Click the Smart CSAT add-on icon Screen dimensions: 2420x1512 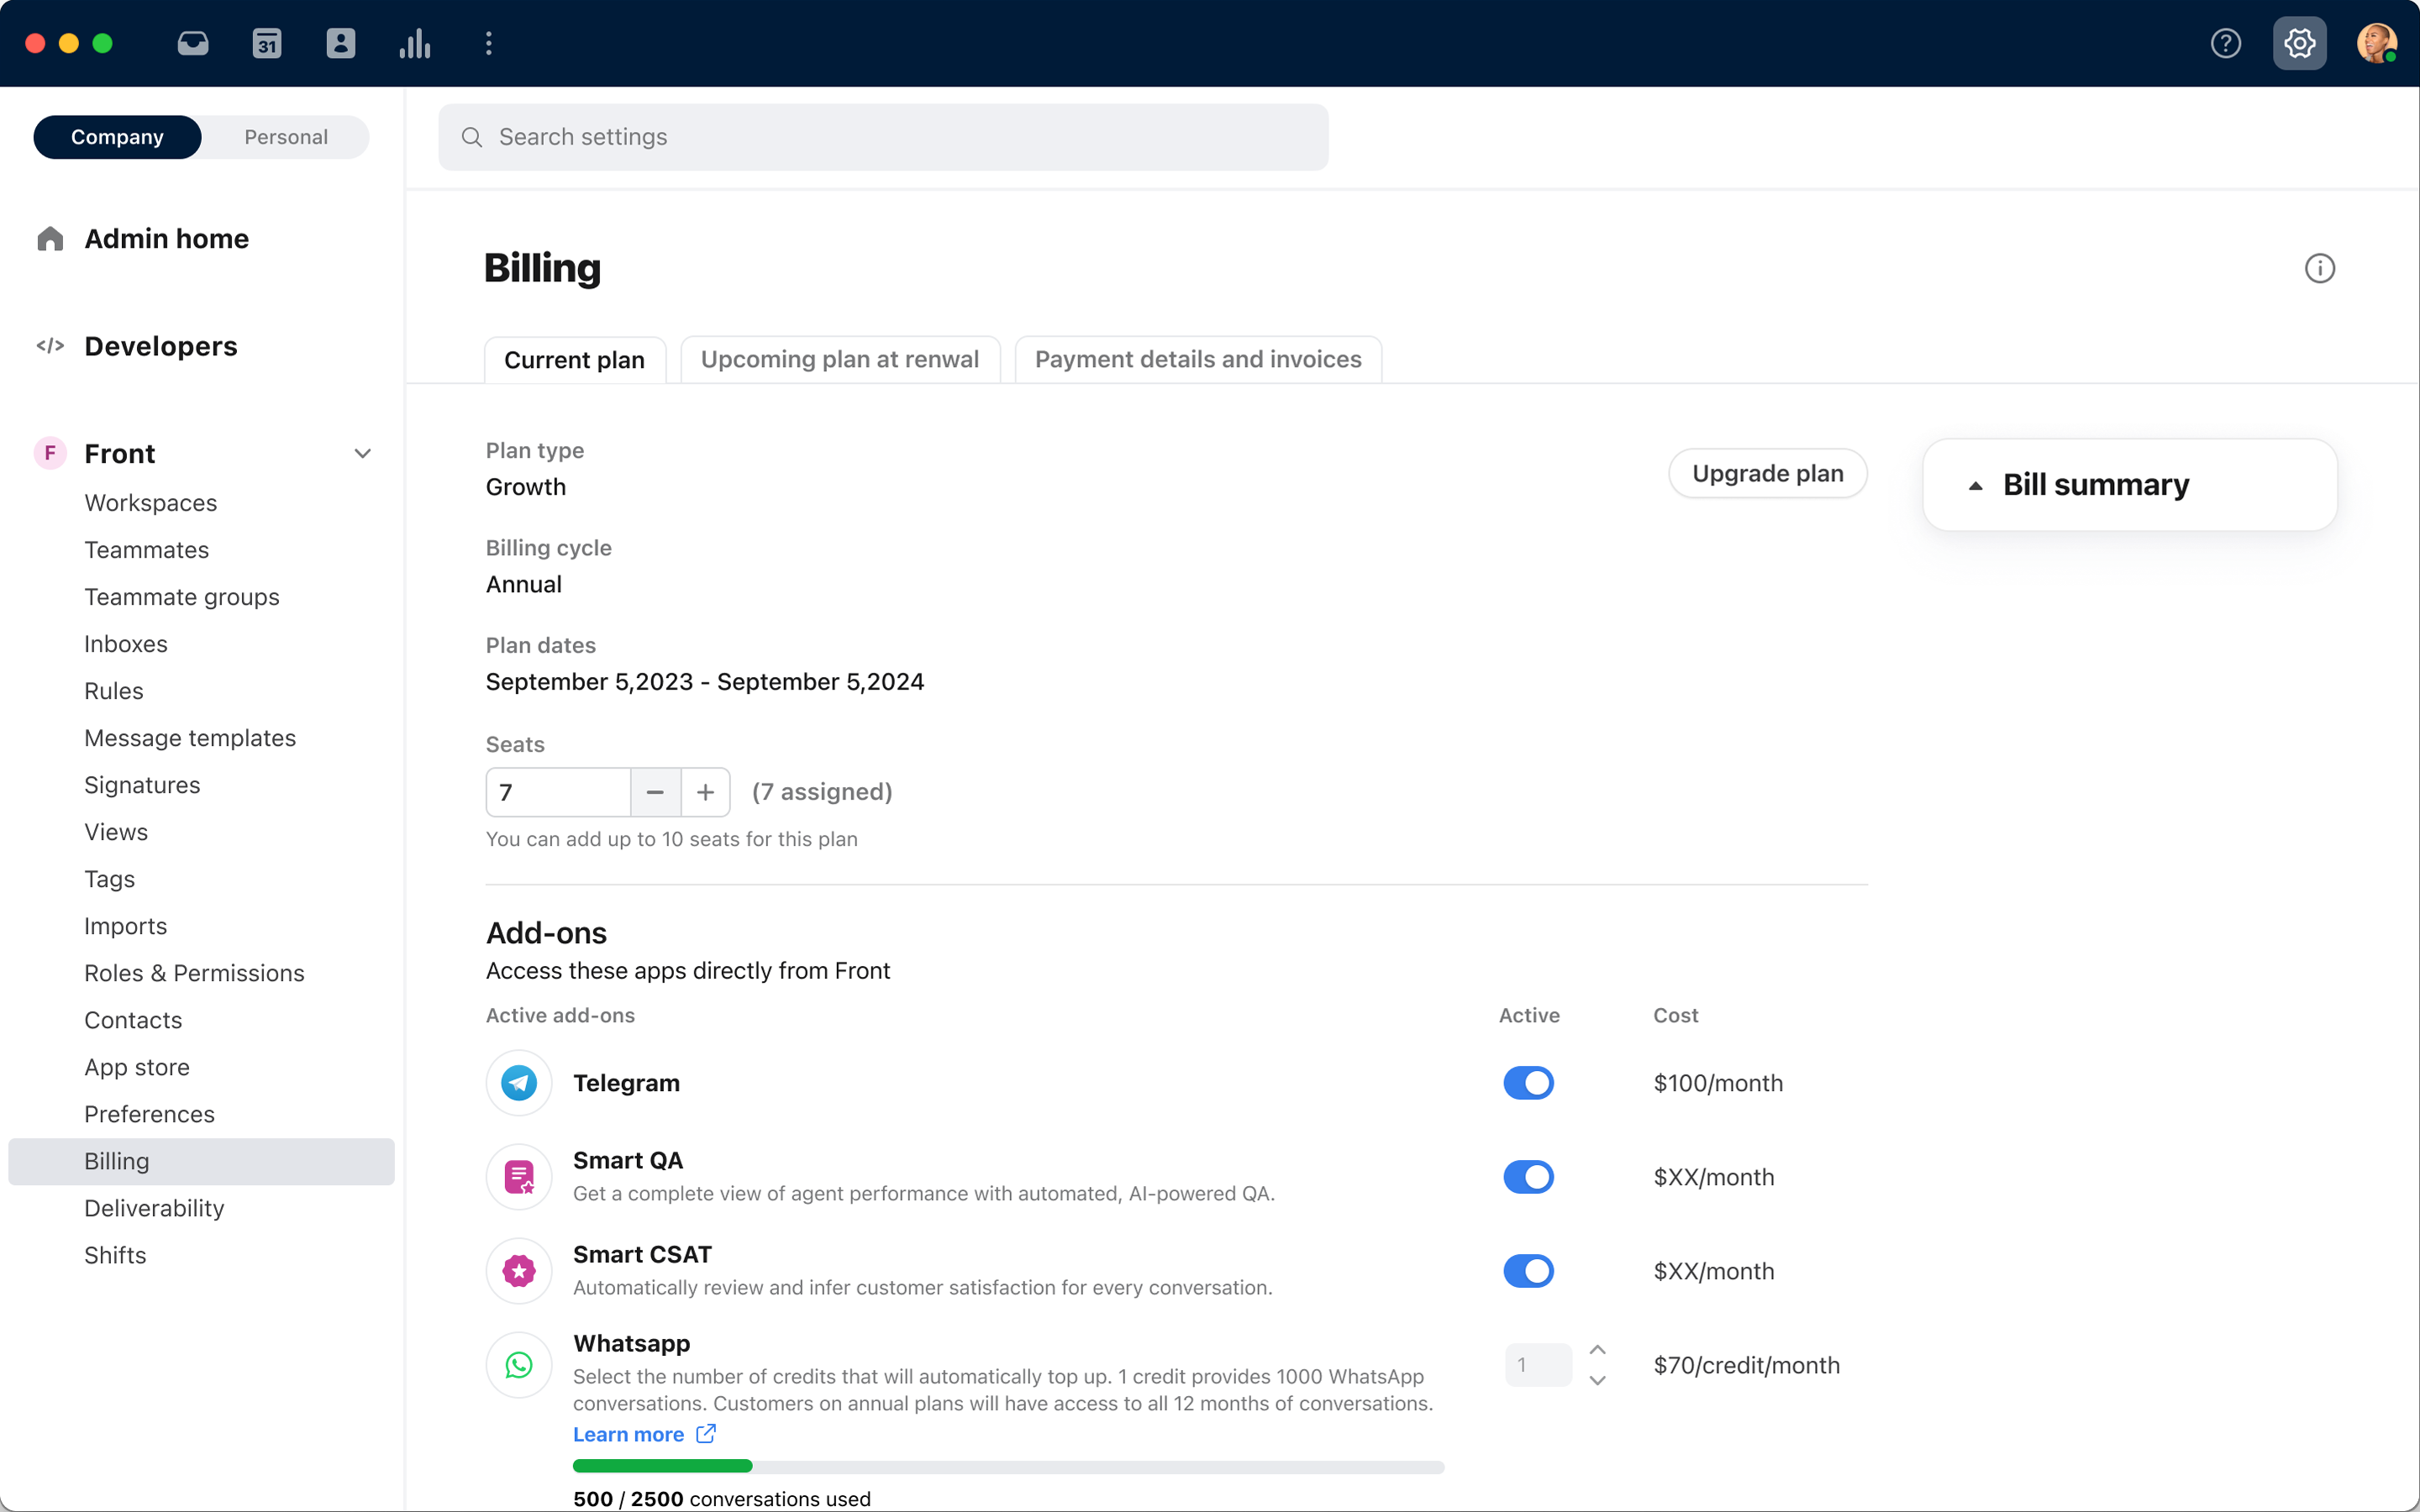pyautogui.click(x=519, y=1271)
